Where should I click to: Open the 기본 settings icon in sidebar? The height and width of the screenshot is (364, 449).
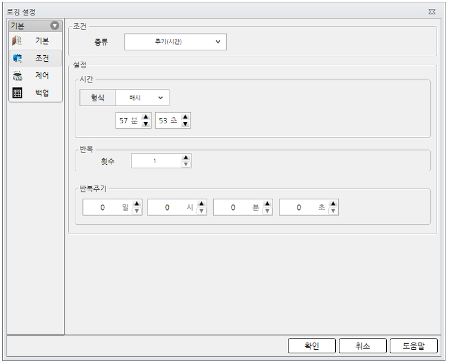click(17, 41)
